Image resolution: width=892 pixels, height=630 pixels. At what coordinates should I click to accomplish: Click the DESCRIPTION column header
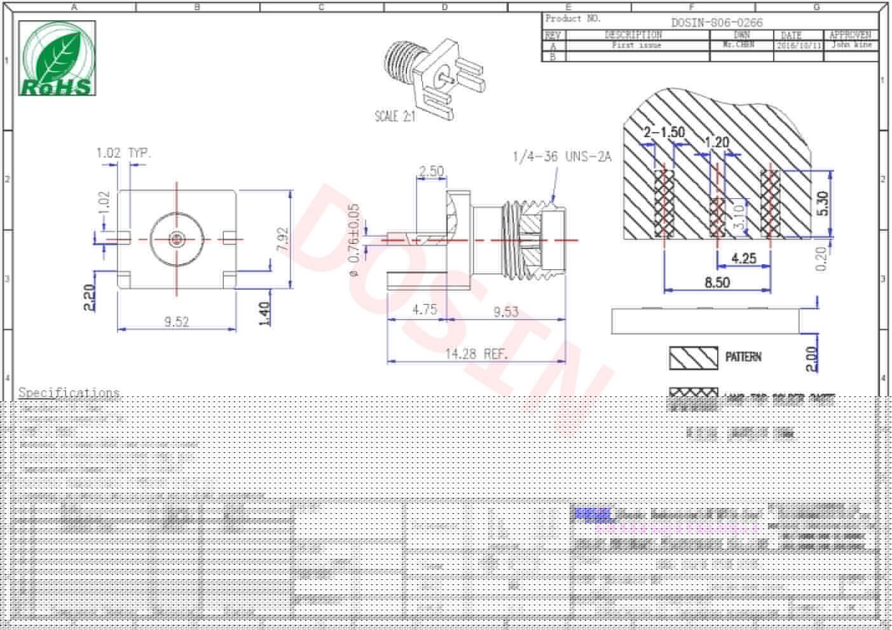click(x=633, y=35)
